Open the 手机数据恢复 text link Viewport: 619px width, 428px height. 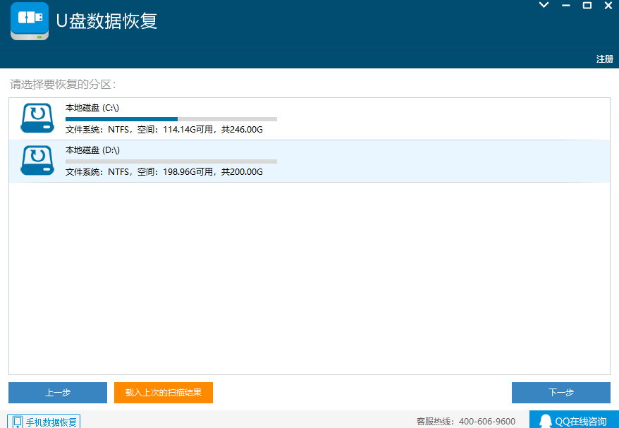(x=51, y=422)
